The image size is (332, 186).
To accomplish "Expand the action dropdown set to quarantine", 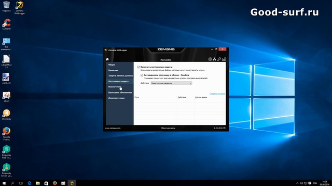I will (x=171, y=83).
